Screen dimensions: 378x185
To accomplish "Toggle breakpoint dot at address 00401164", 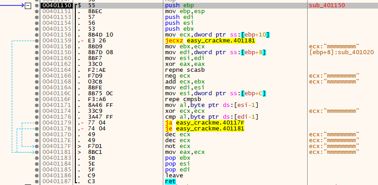I will [37, 70].
